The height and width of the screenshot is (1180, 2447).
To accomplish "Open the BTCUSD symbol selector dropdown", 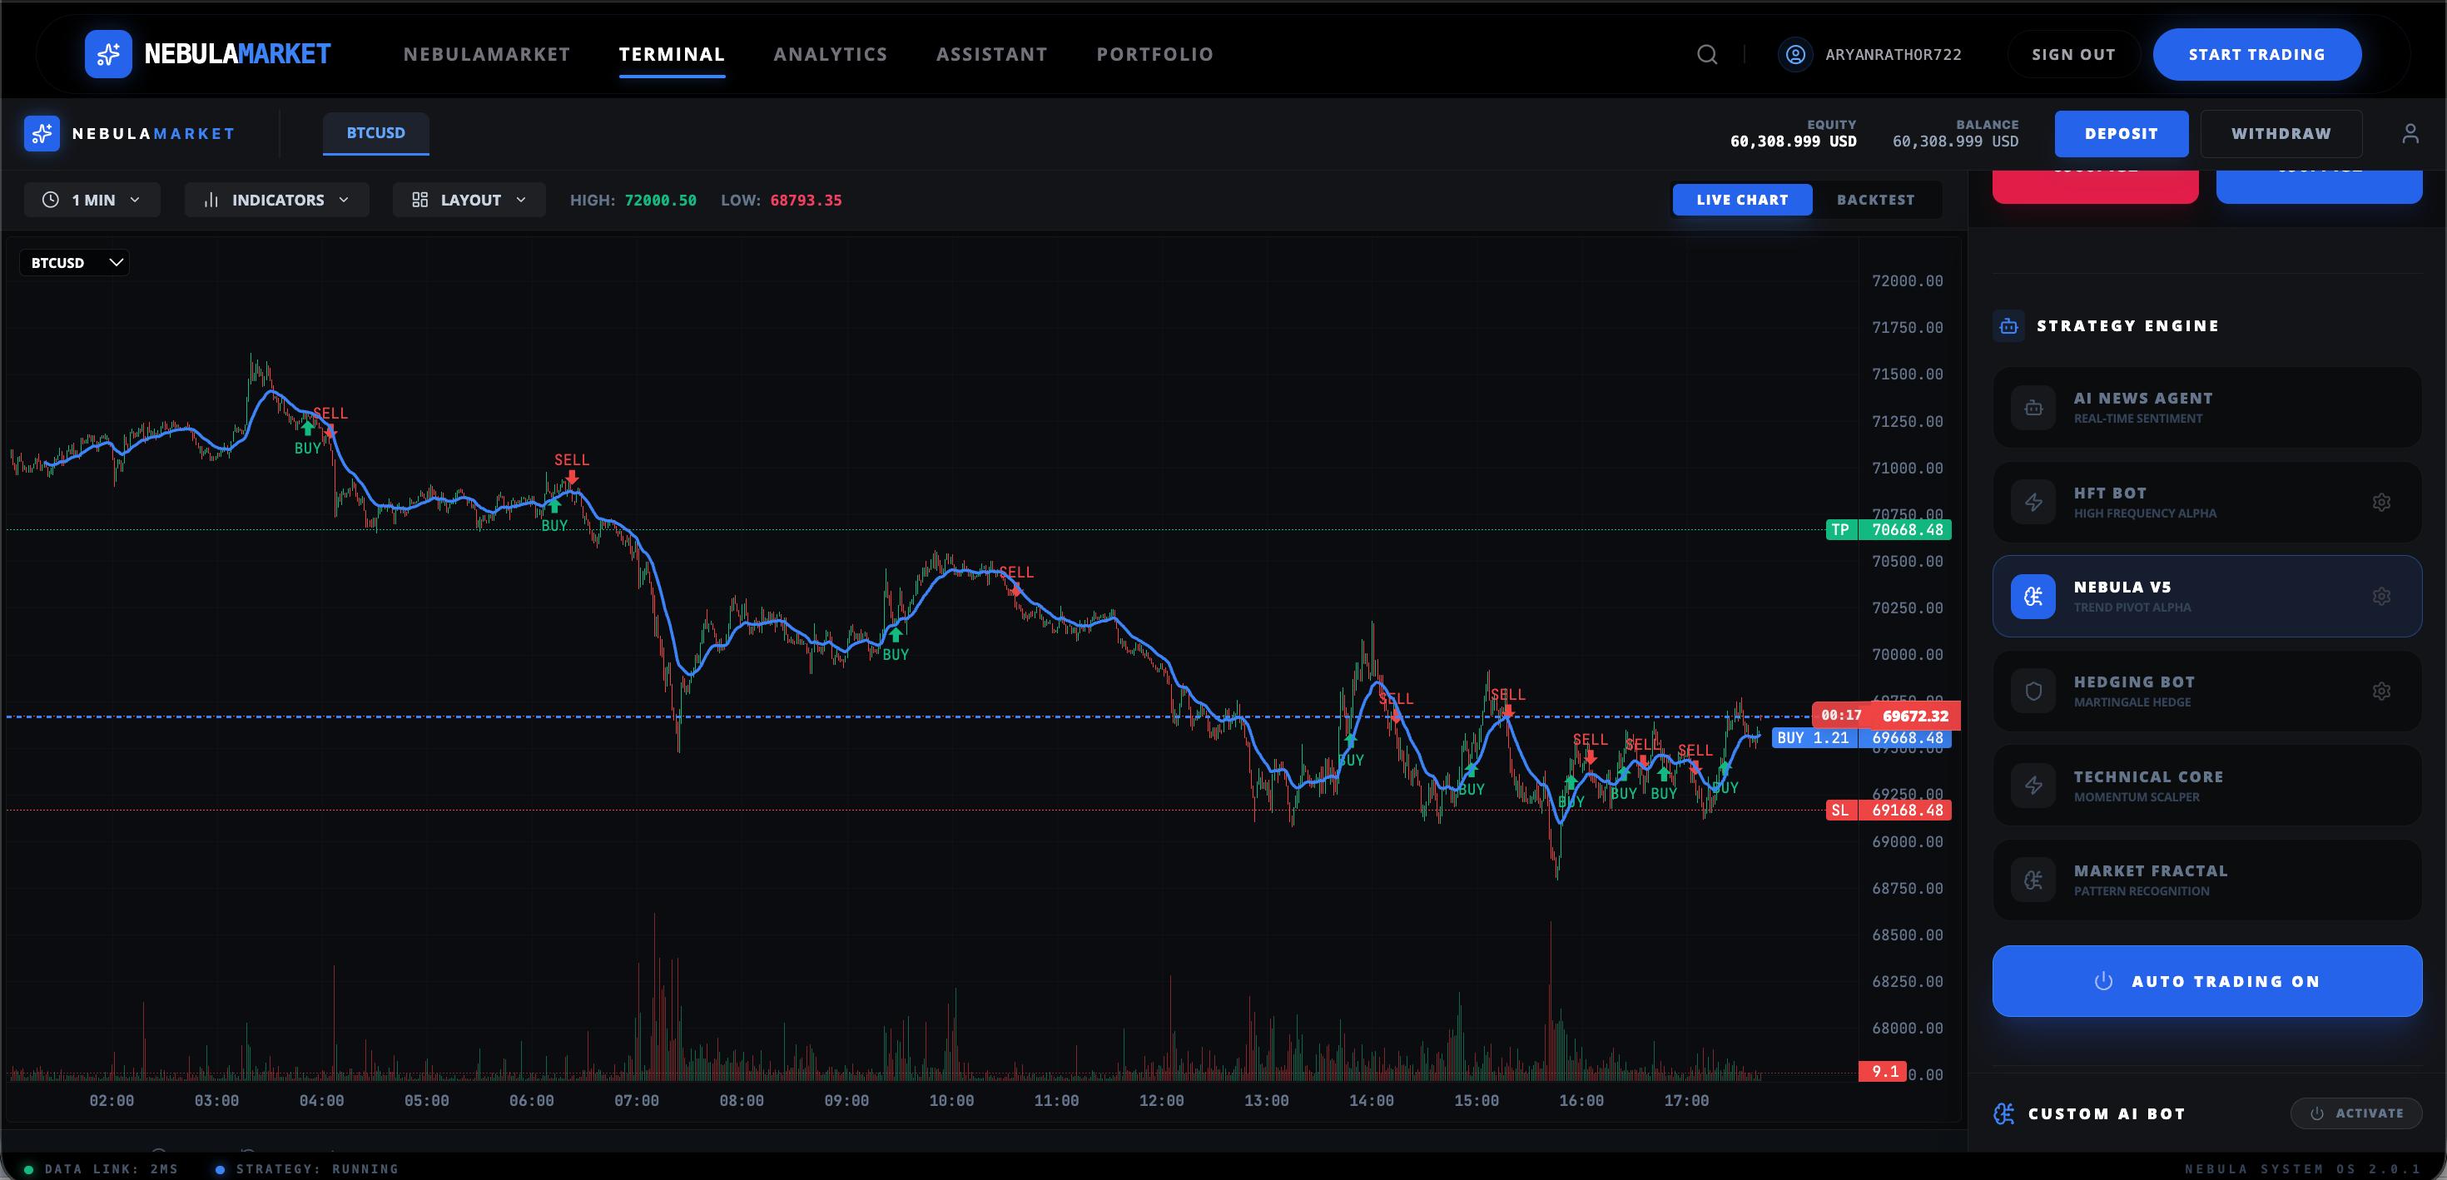I will click(74, 262).
